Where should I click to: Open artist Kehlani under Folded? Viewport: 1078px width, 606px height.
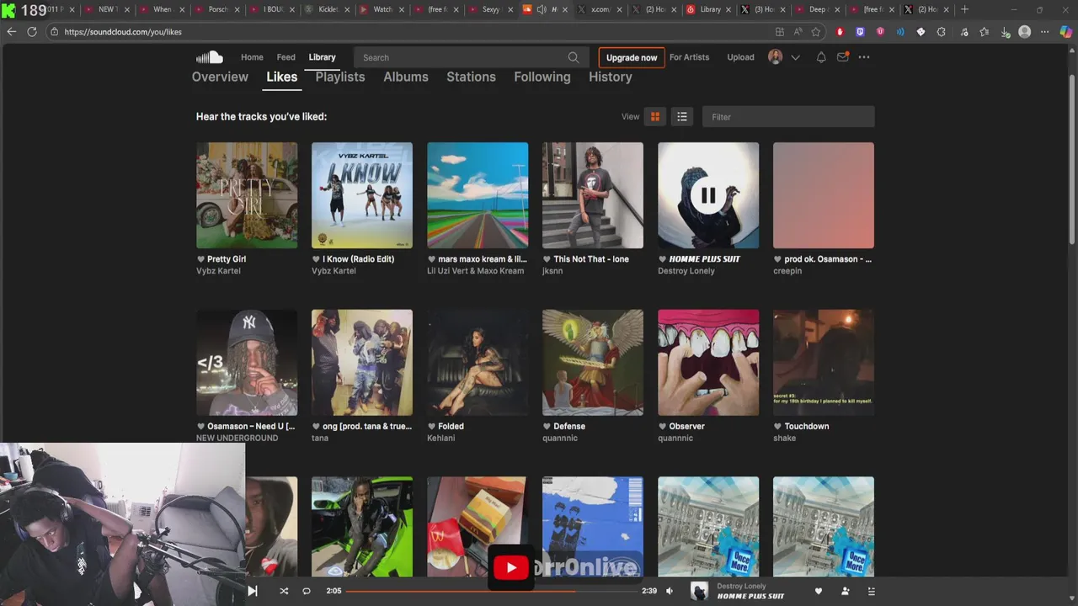[x=440, y=439]
